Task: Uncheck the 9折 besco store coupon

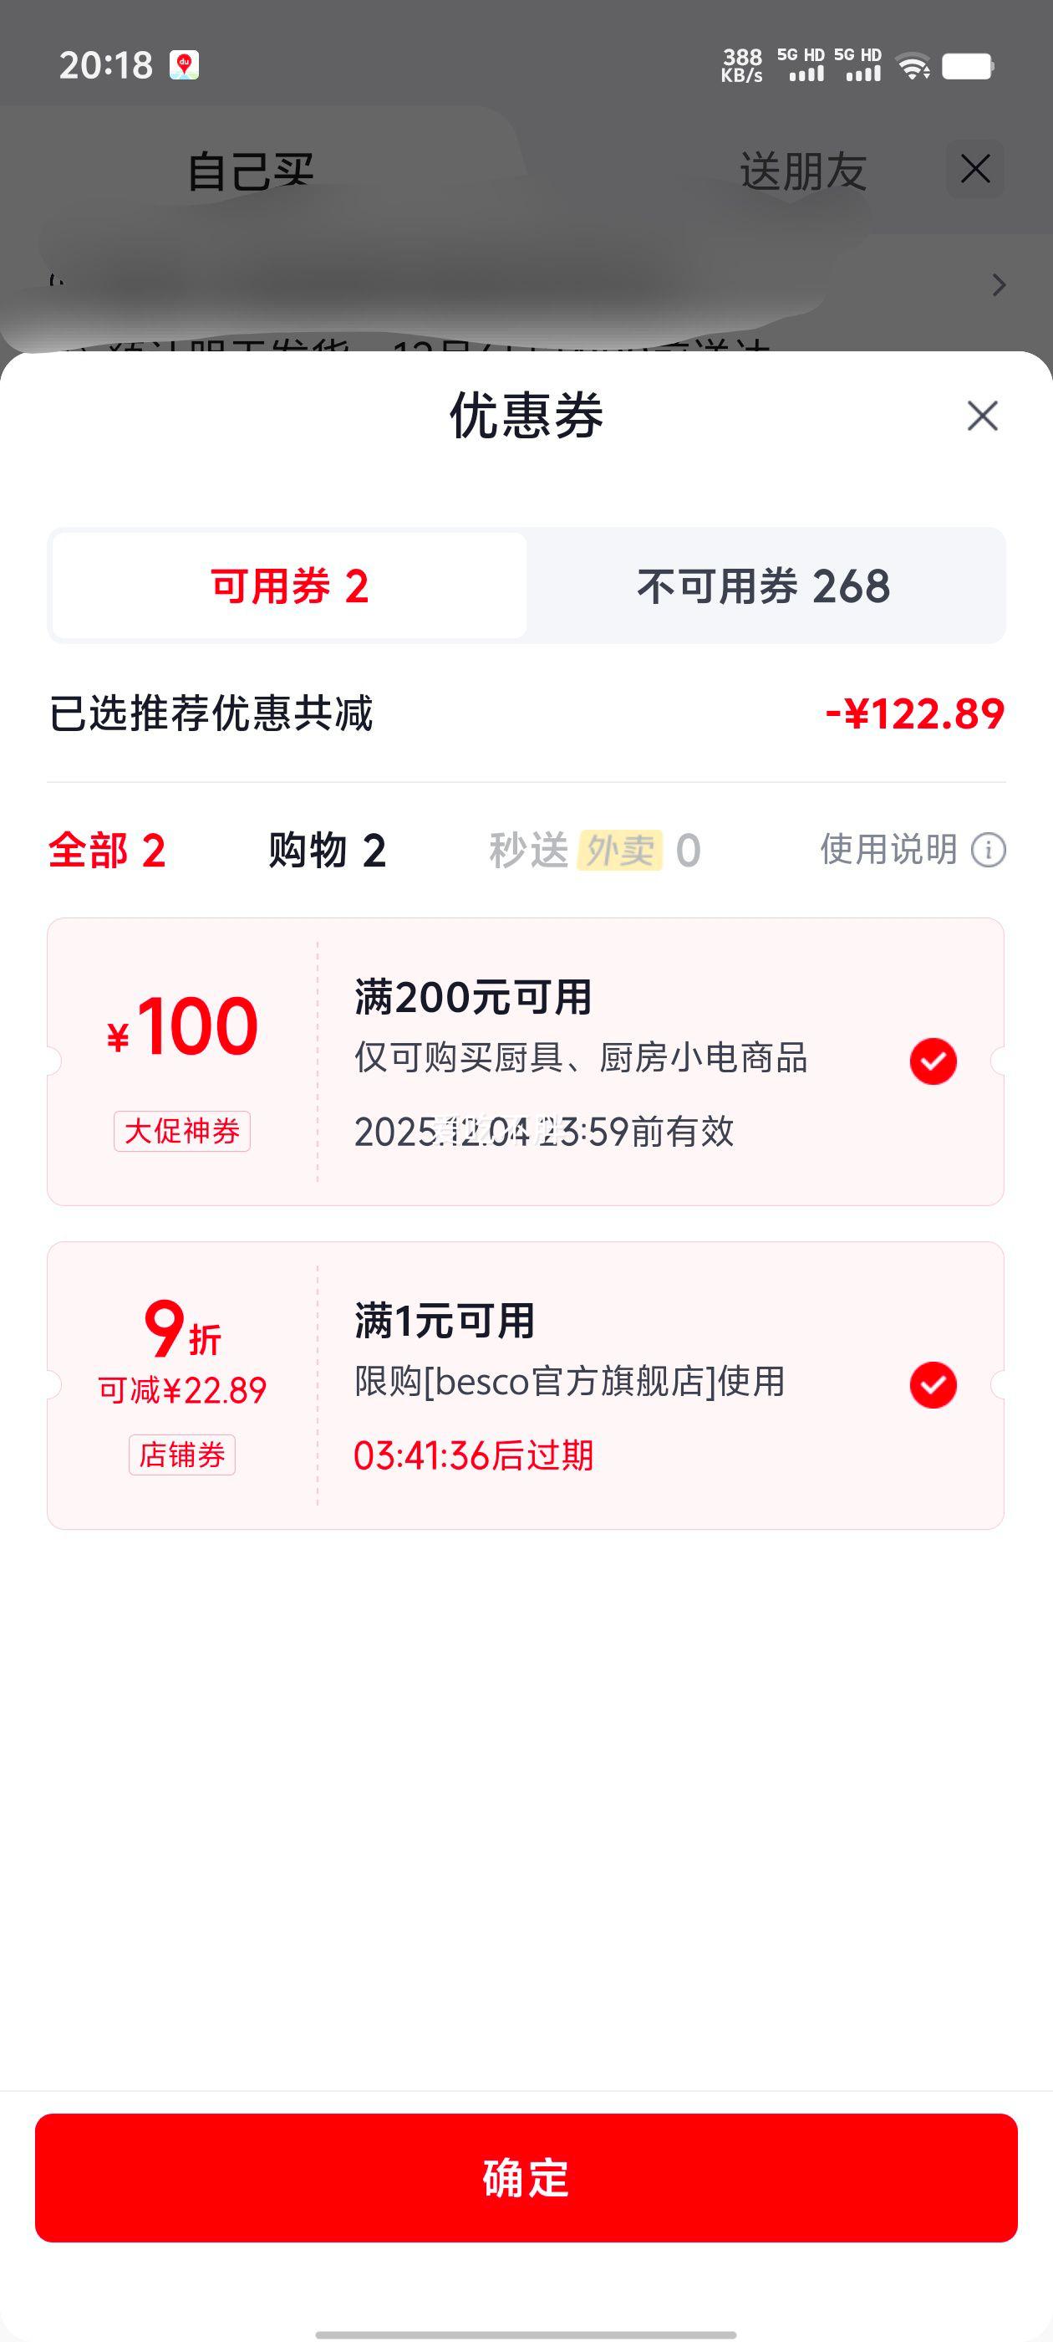Action: (x=933, y=1384)
